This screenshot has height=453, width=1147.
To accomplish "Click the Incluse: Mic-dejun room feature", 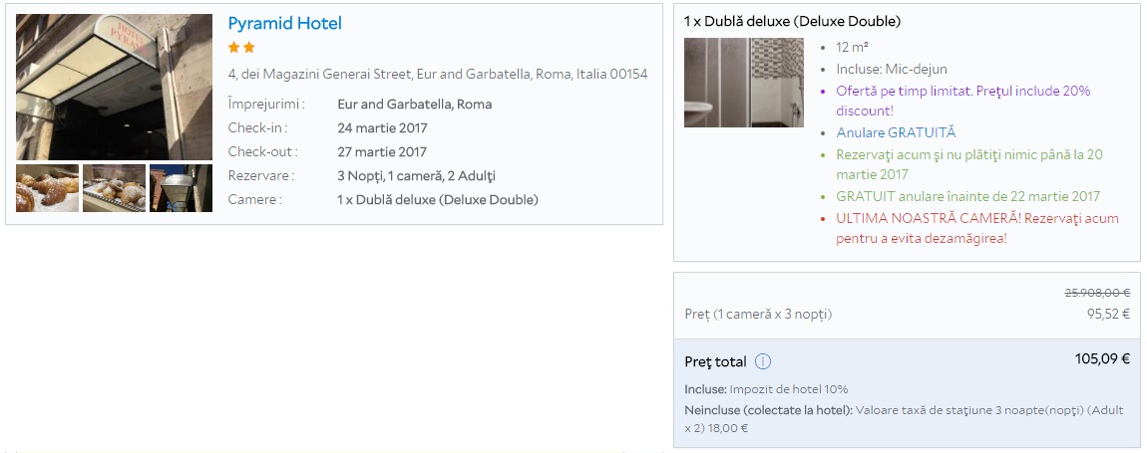I will (x=892, y=70).
